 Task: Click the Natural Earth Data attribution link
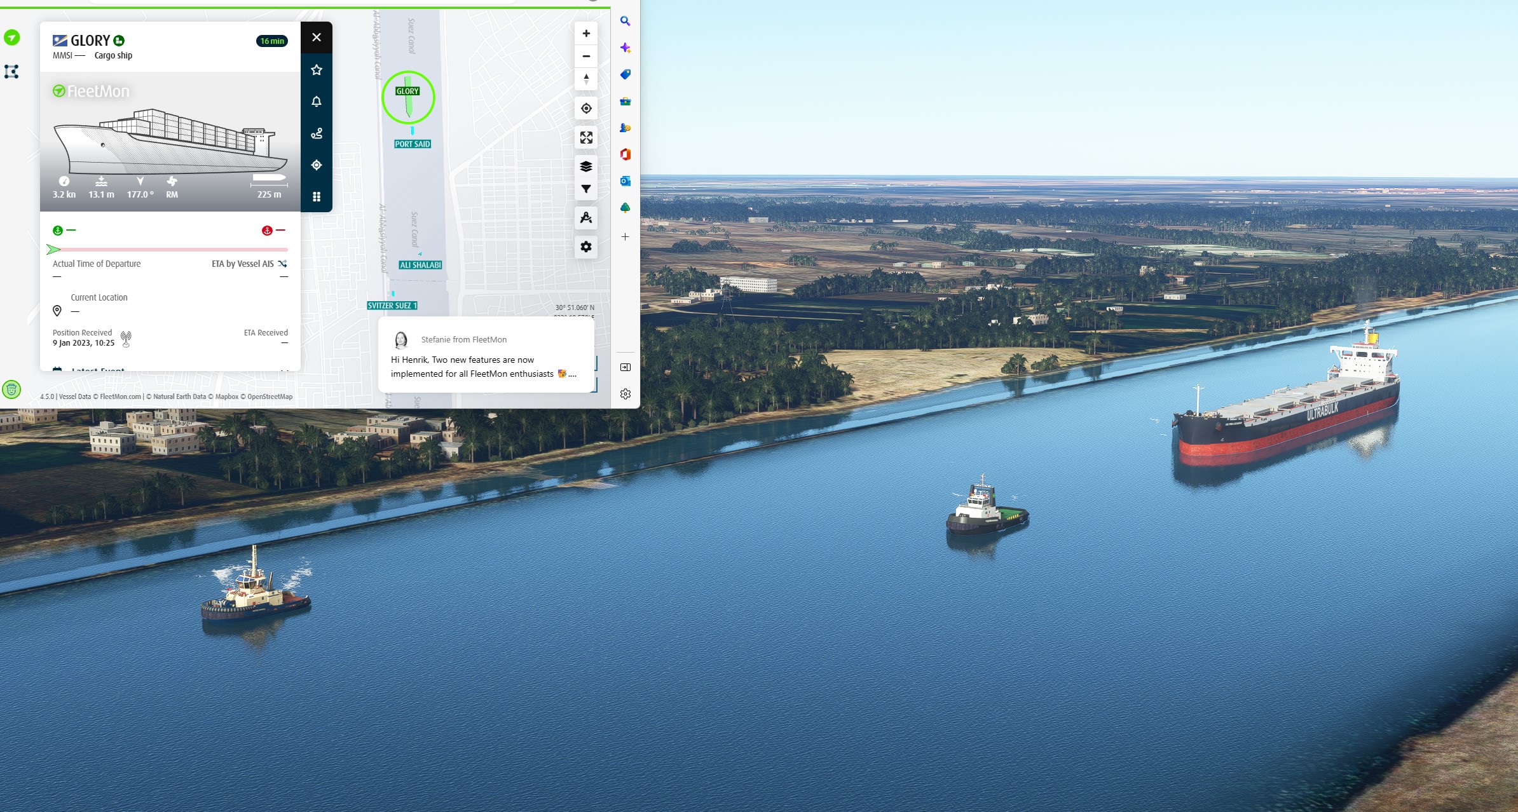tap(180, 396)
